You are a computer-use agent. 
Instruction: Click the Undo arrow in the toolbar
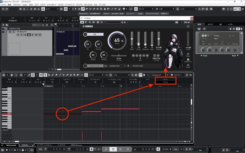coord(2,9)
